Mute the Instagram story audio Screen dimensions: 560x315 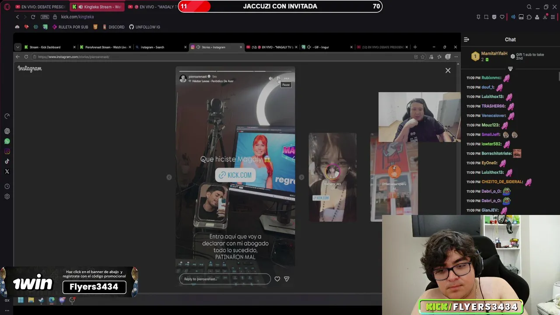coord(271,79)
